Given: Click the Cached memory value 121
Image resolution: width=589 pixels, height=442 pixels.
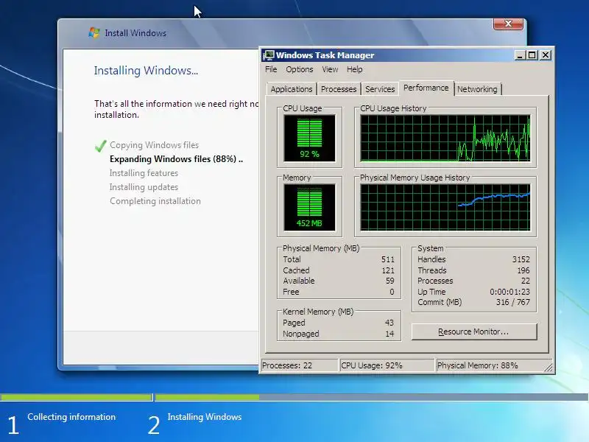Looking at the screenshot, I should click(x=388, y=270).
